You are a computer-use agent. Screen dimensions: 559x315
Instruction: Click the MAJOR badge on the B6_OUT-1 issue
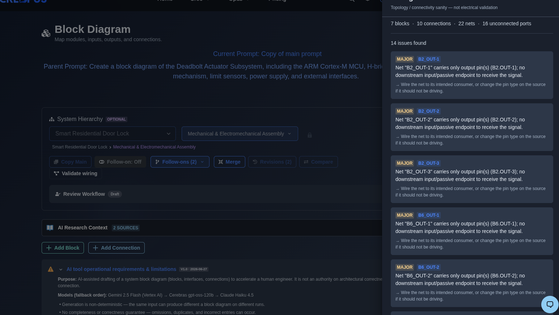pos(405,215)
